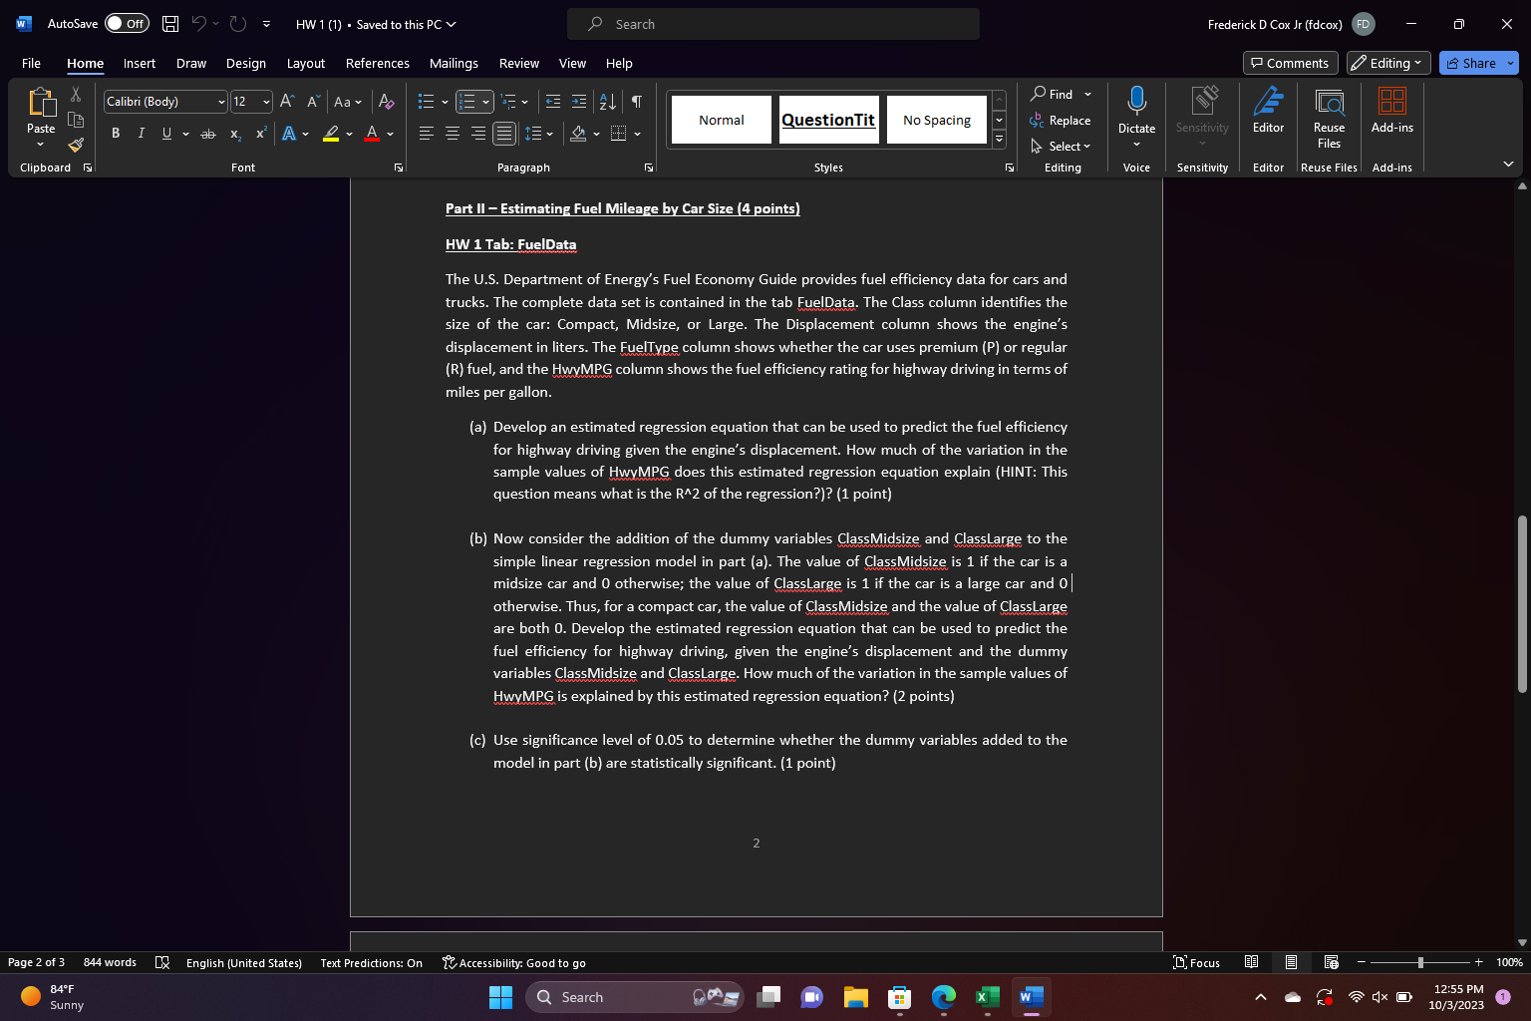Screen dimensions: 1531x1021
Task: Toggle Focus mode in status bar
Action: tap(1197, 962)
